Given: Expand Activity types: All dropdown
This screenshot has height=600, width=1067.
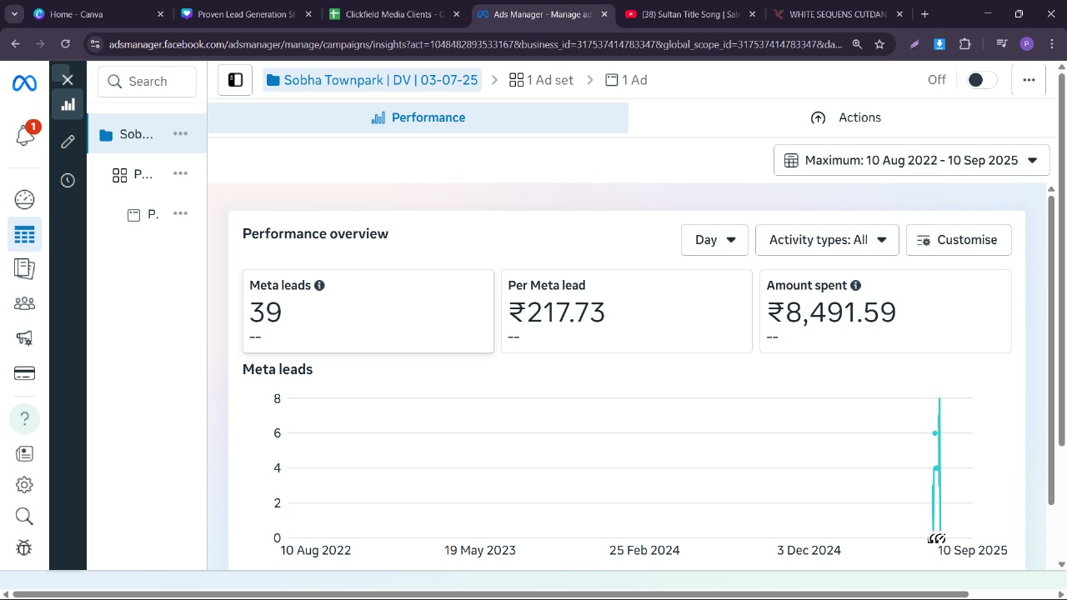Looking at the screenshot, I should [827, 240].
